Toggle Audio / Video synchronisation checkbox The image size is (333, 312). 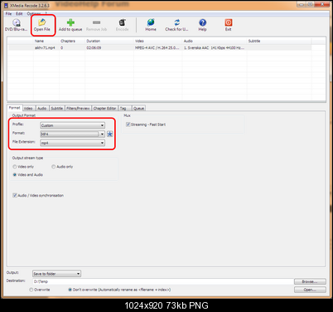[x=15, y=195]
